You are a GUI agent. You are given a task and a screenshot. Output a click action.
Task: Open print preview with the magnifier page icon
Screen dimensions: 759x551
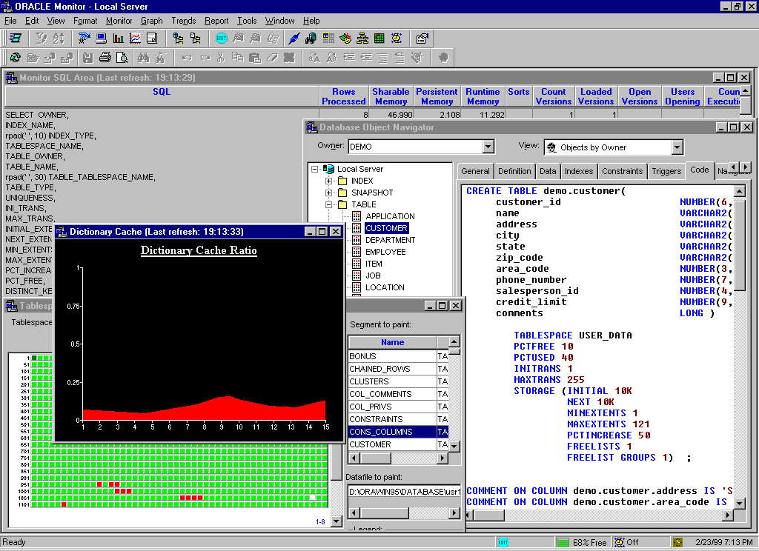(x=122, y=58)
